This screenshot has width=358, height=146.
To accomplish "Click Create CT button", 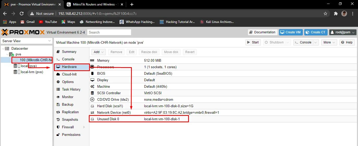I will click(x=316, y=32).
